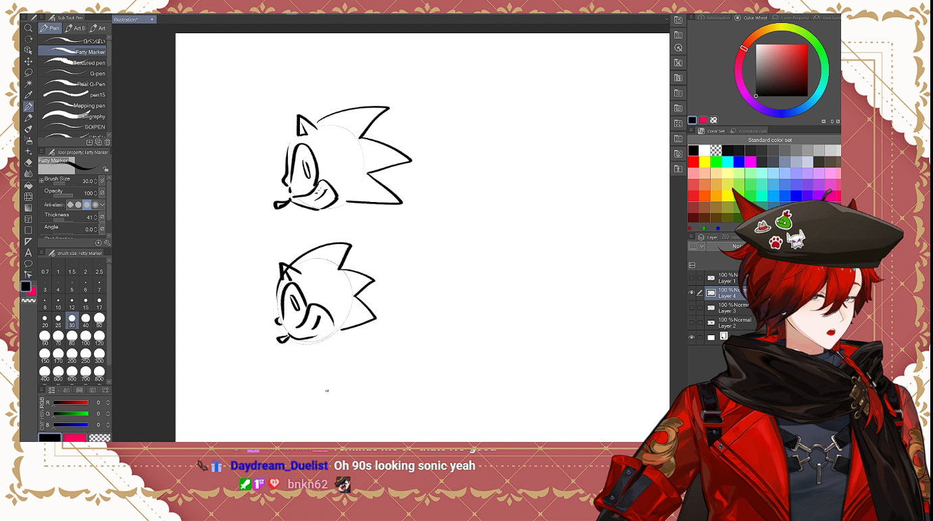Toggle visibility of Layer 4

[691, 293]
